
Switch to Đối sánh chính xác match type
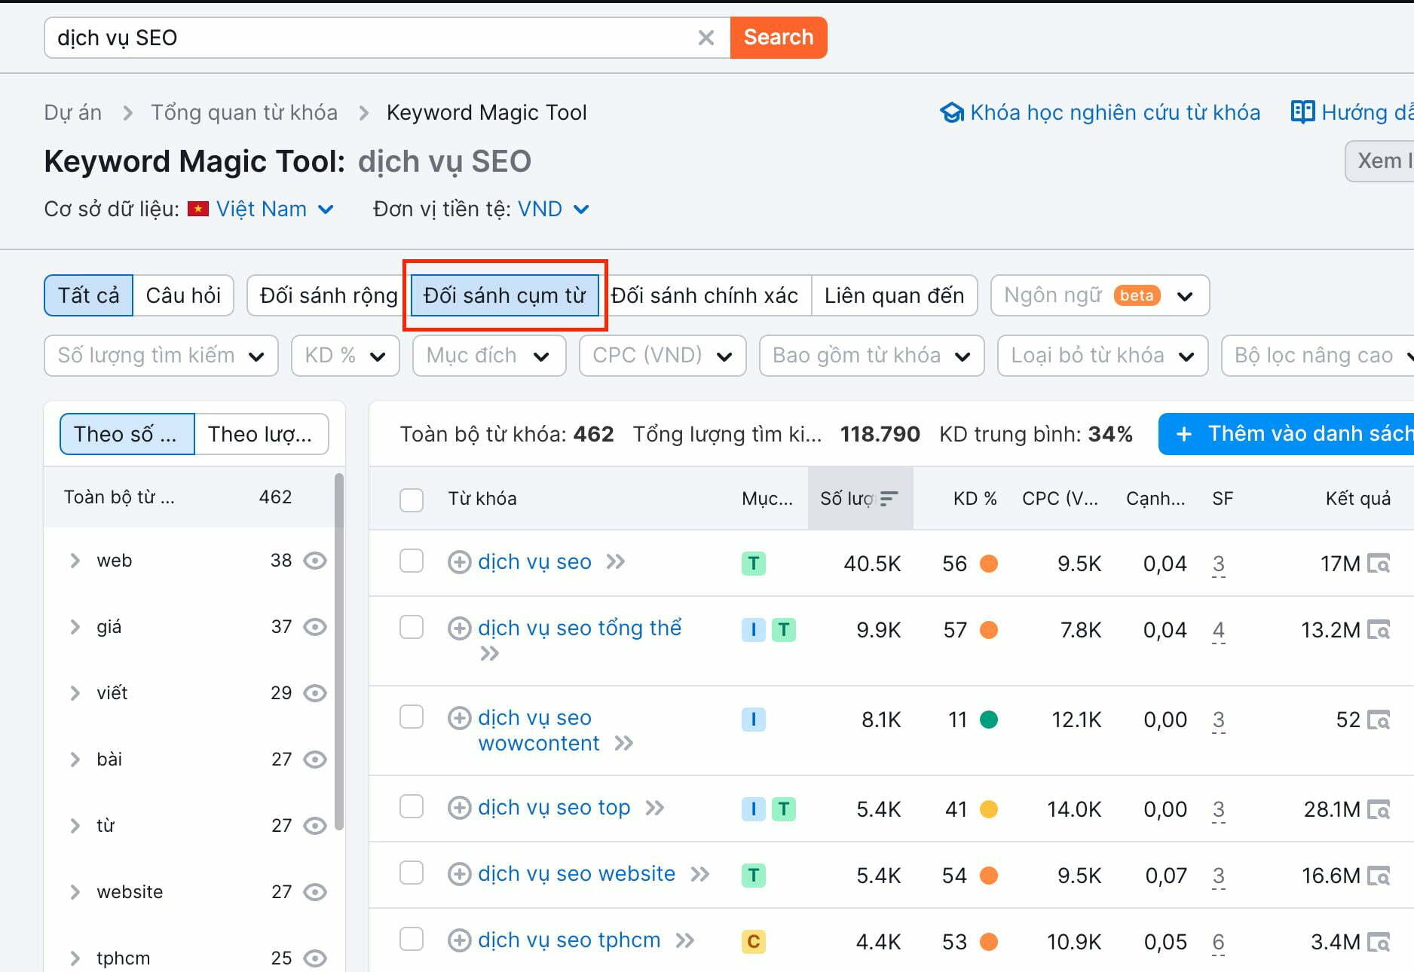click(x=705, y=295)
